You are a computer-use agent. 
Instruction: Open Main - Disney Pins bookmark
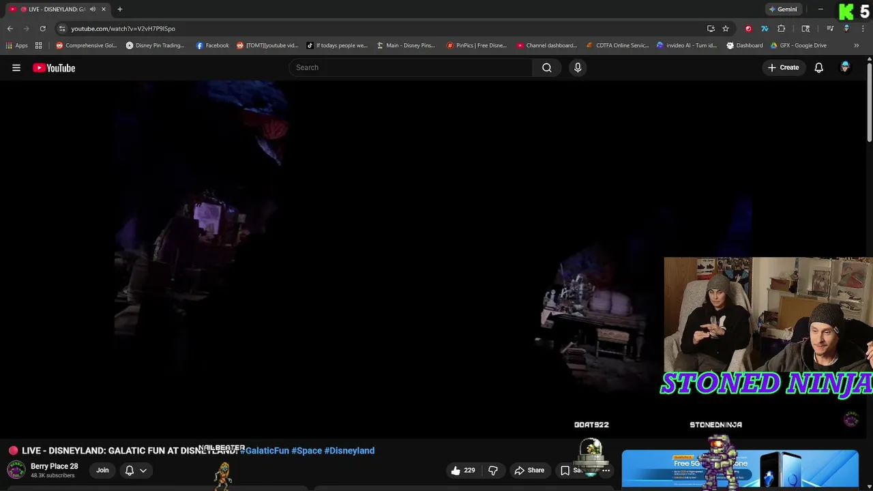pyautogui.click(x=406, y=46)
